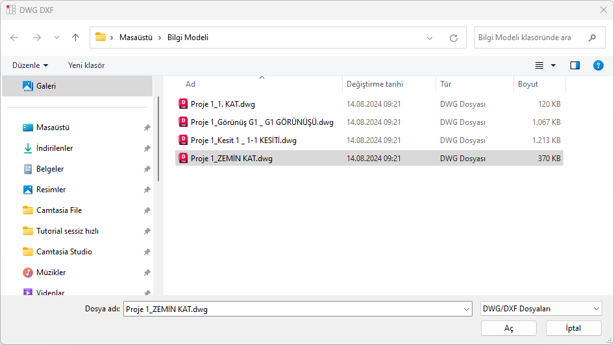Open İndirilenler in the sidebar

pos(55,148)
